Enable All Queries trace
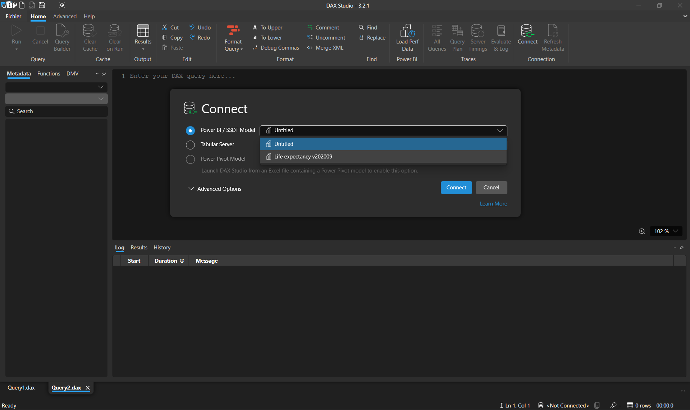 pos(437,38)
